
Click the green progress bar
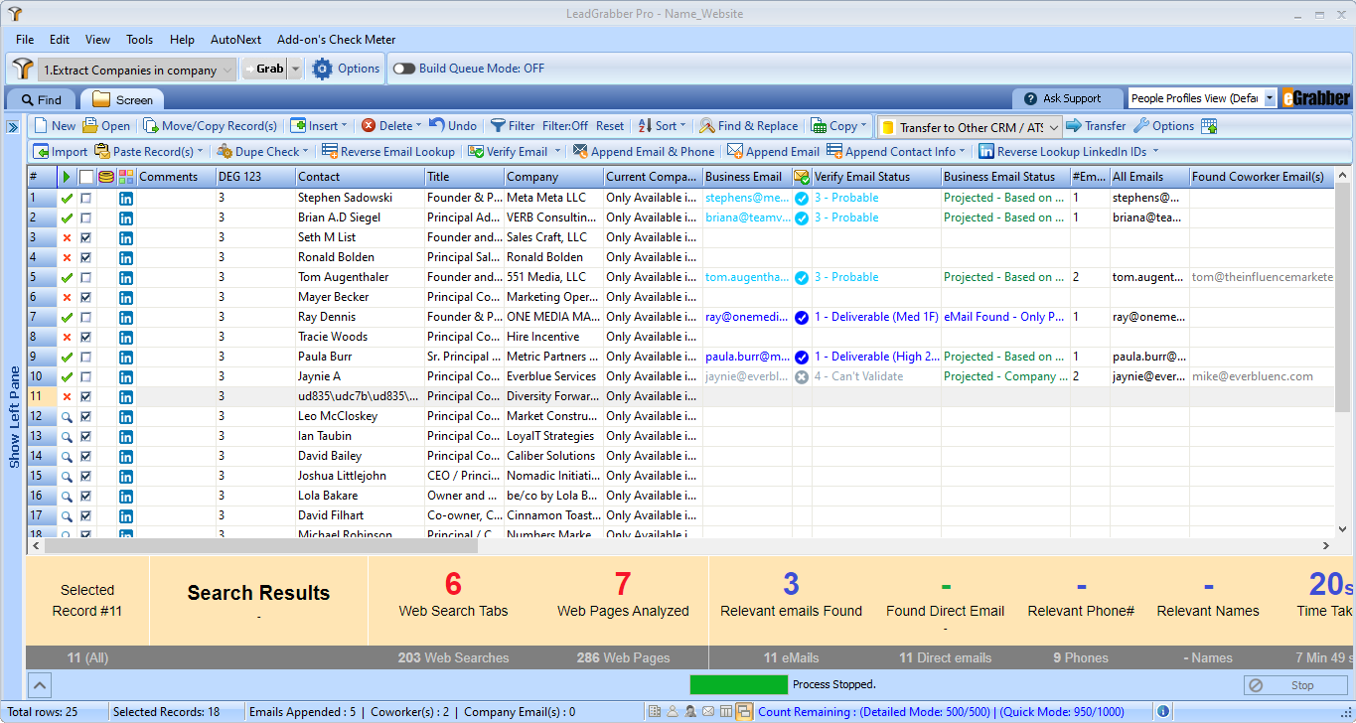tap(739, 684)
